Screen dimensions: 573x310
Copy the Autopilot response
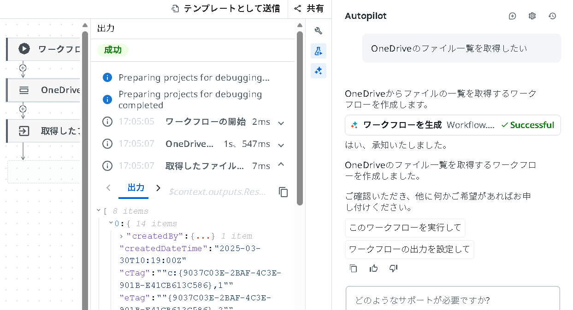click(354, 268)
